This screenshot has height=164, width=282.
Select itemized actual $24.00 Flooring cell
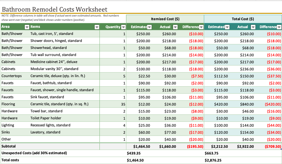[x=165, y=104]
